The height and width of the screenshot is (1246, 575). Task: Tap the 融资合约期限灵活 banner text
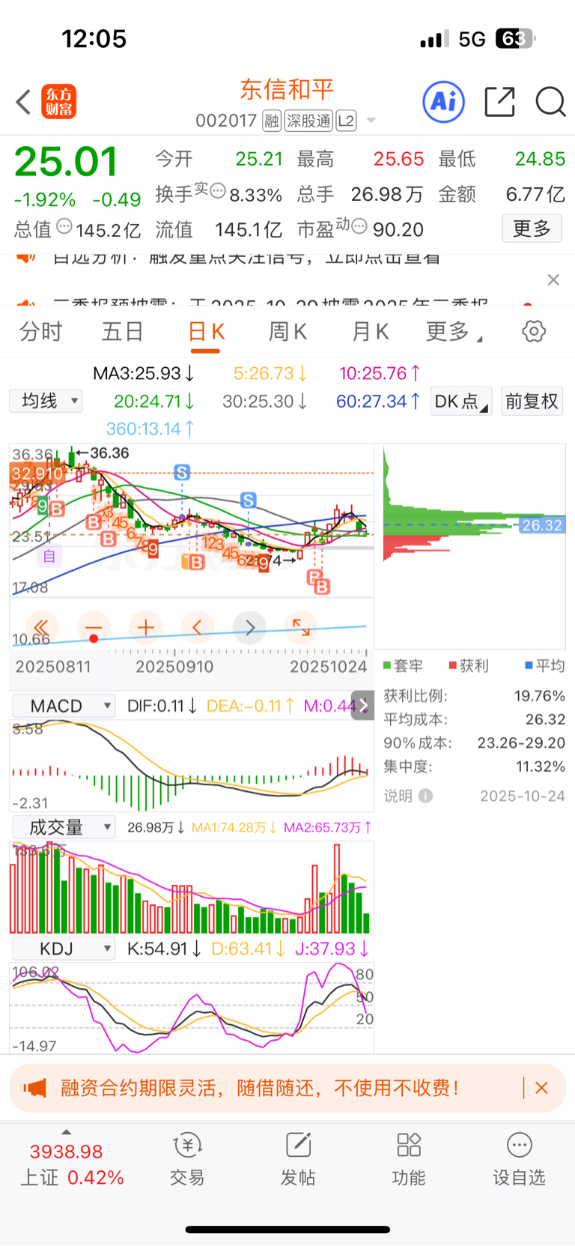click(261, 1088)
